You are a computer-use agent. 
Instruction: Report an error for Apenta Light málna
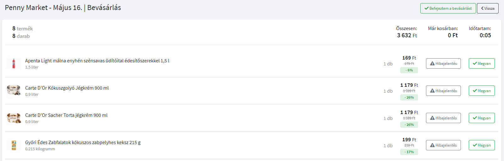click(443, 64)
